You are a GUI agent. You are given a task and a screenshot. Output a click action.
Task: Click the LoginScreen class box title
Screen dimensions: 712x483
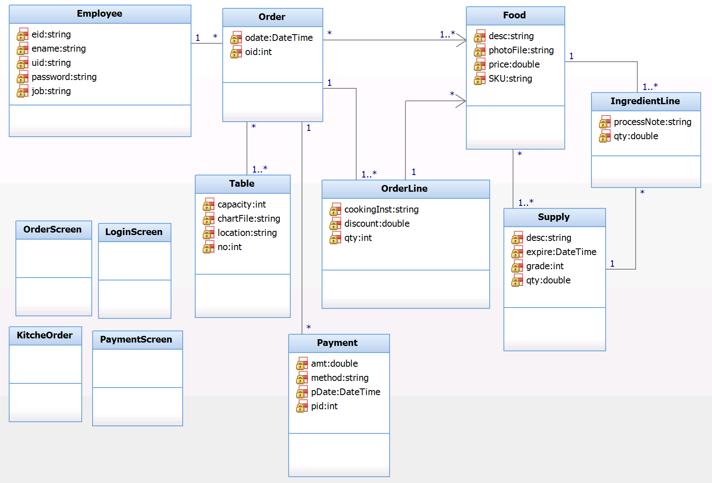pos(134,232)
